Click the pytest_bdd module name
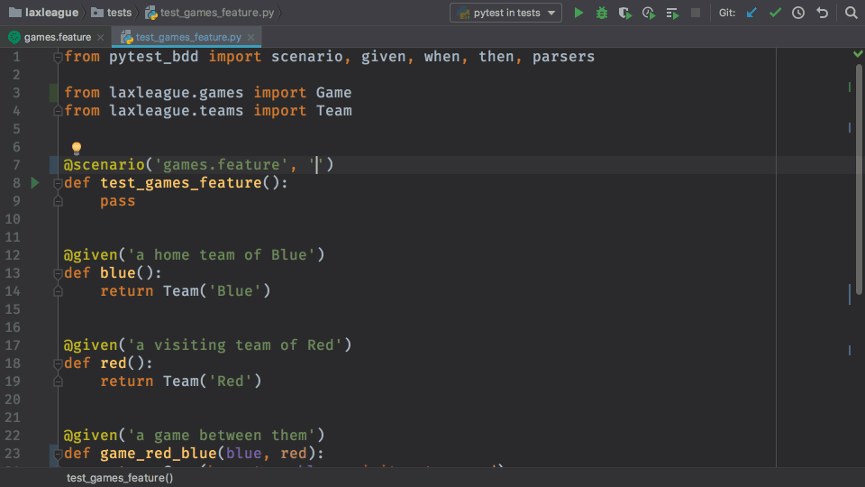This screenshot has width=865, height=487. click(153, 56)
